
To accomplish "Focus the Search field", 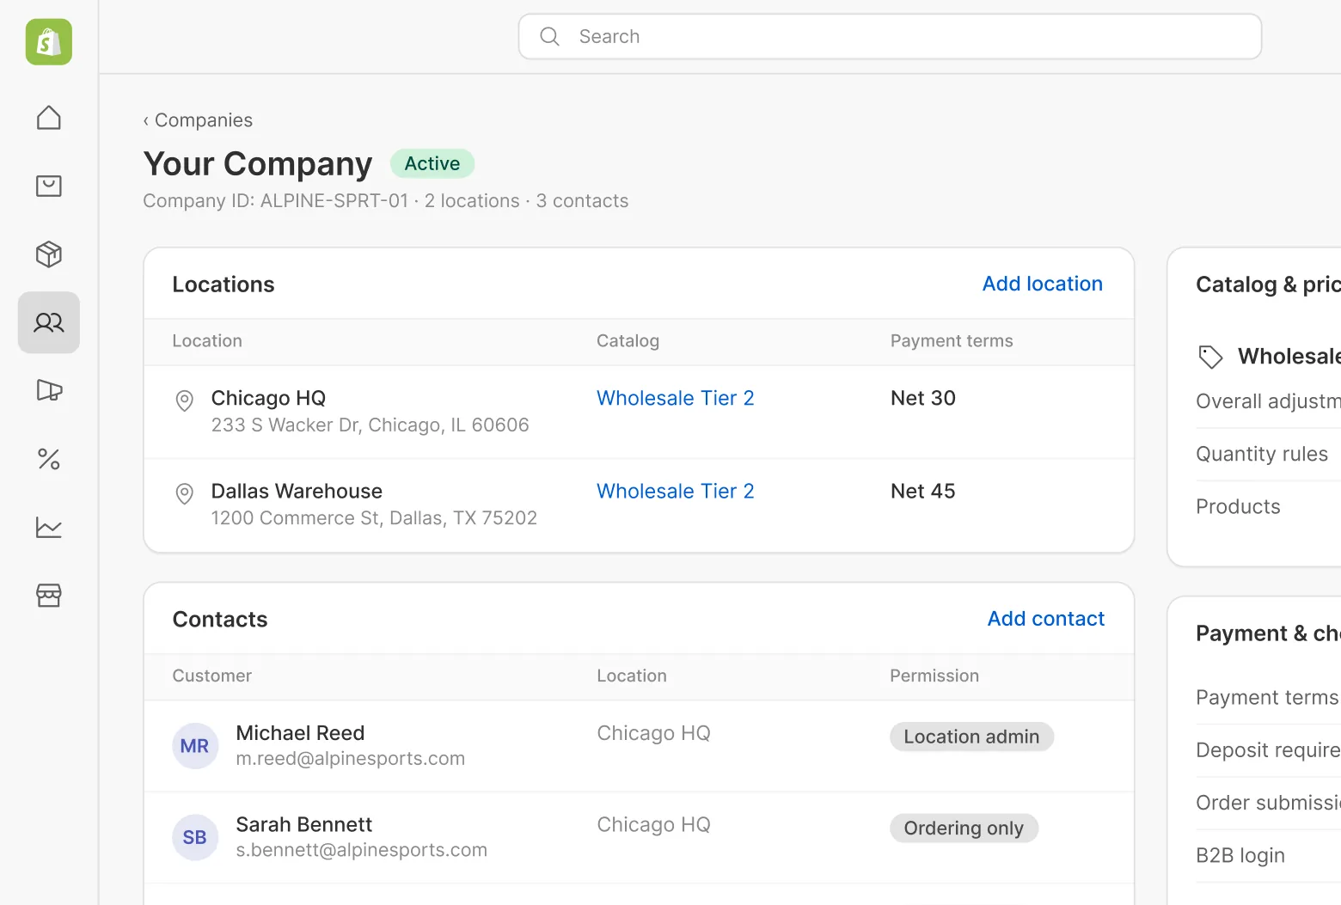I will pos(890,36).
